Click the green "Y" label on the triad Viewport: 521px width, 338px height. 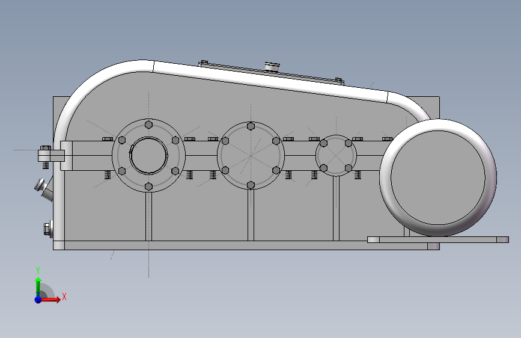tap(38, 271)
